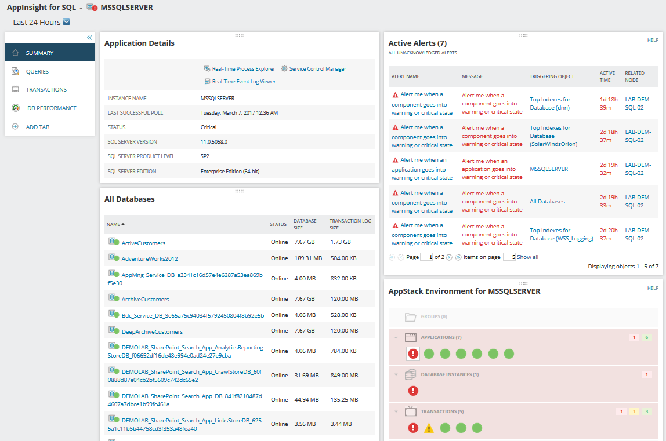Viewport: 666px width, 441px height.
Task: Click alert icon of dnn alert row
Action: point(396,94)
